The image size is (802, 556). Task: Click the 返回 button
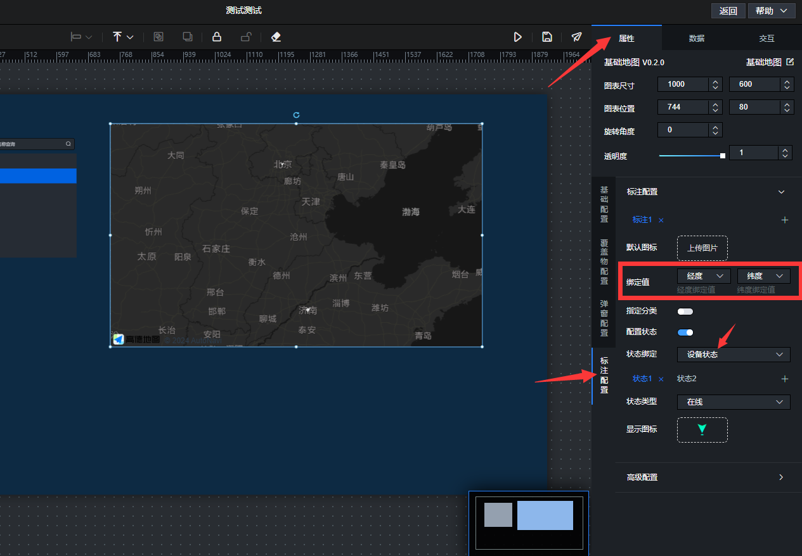728,11
